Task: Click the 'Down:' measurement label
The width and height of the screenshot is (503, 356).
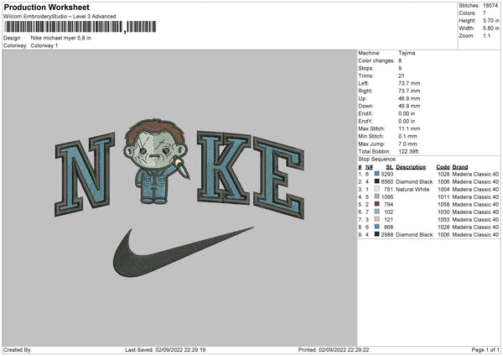Action: [366, 106]
